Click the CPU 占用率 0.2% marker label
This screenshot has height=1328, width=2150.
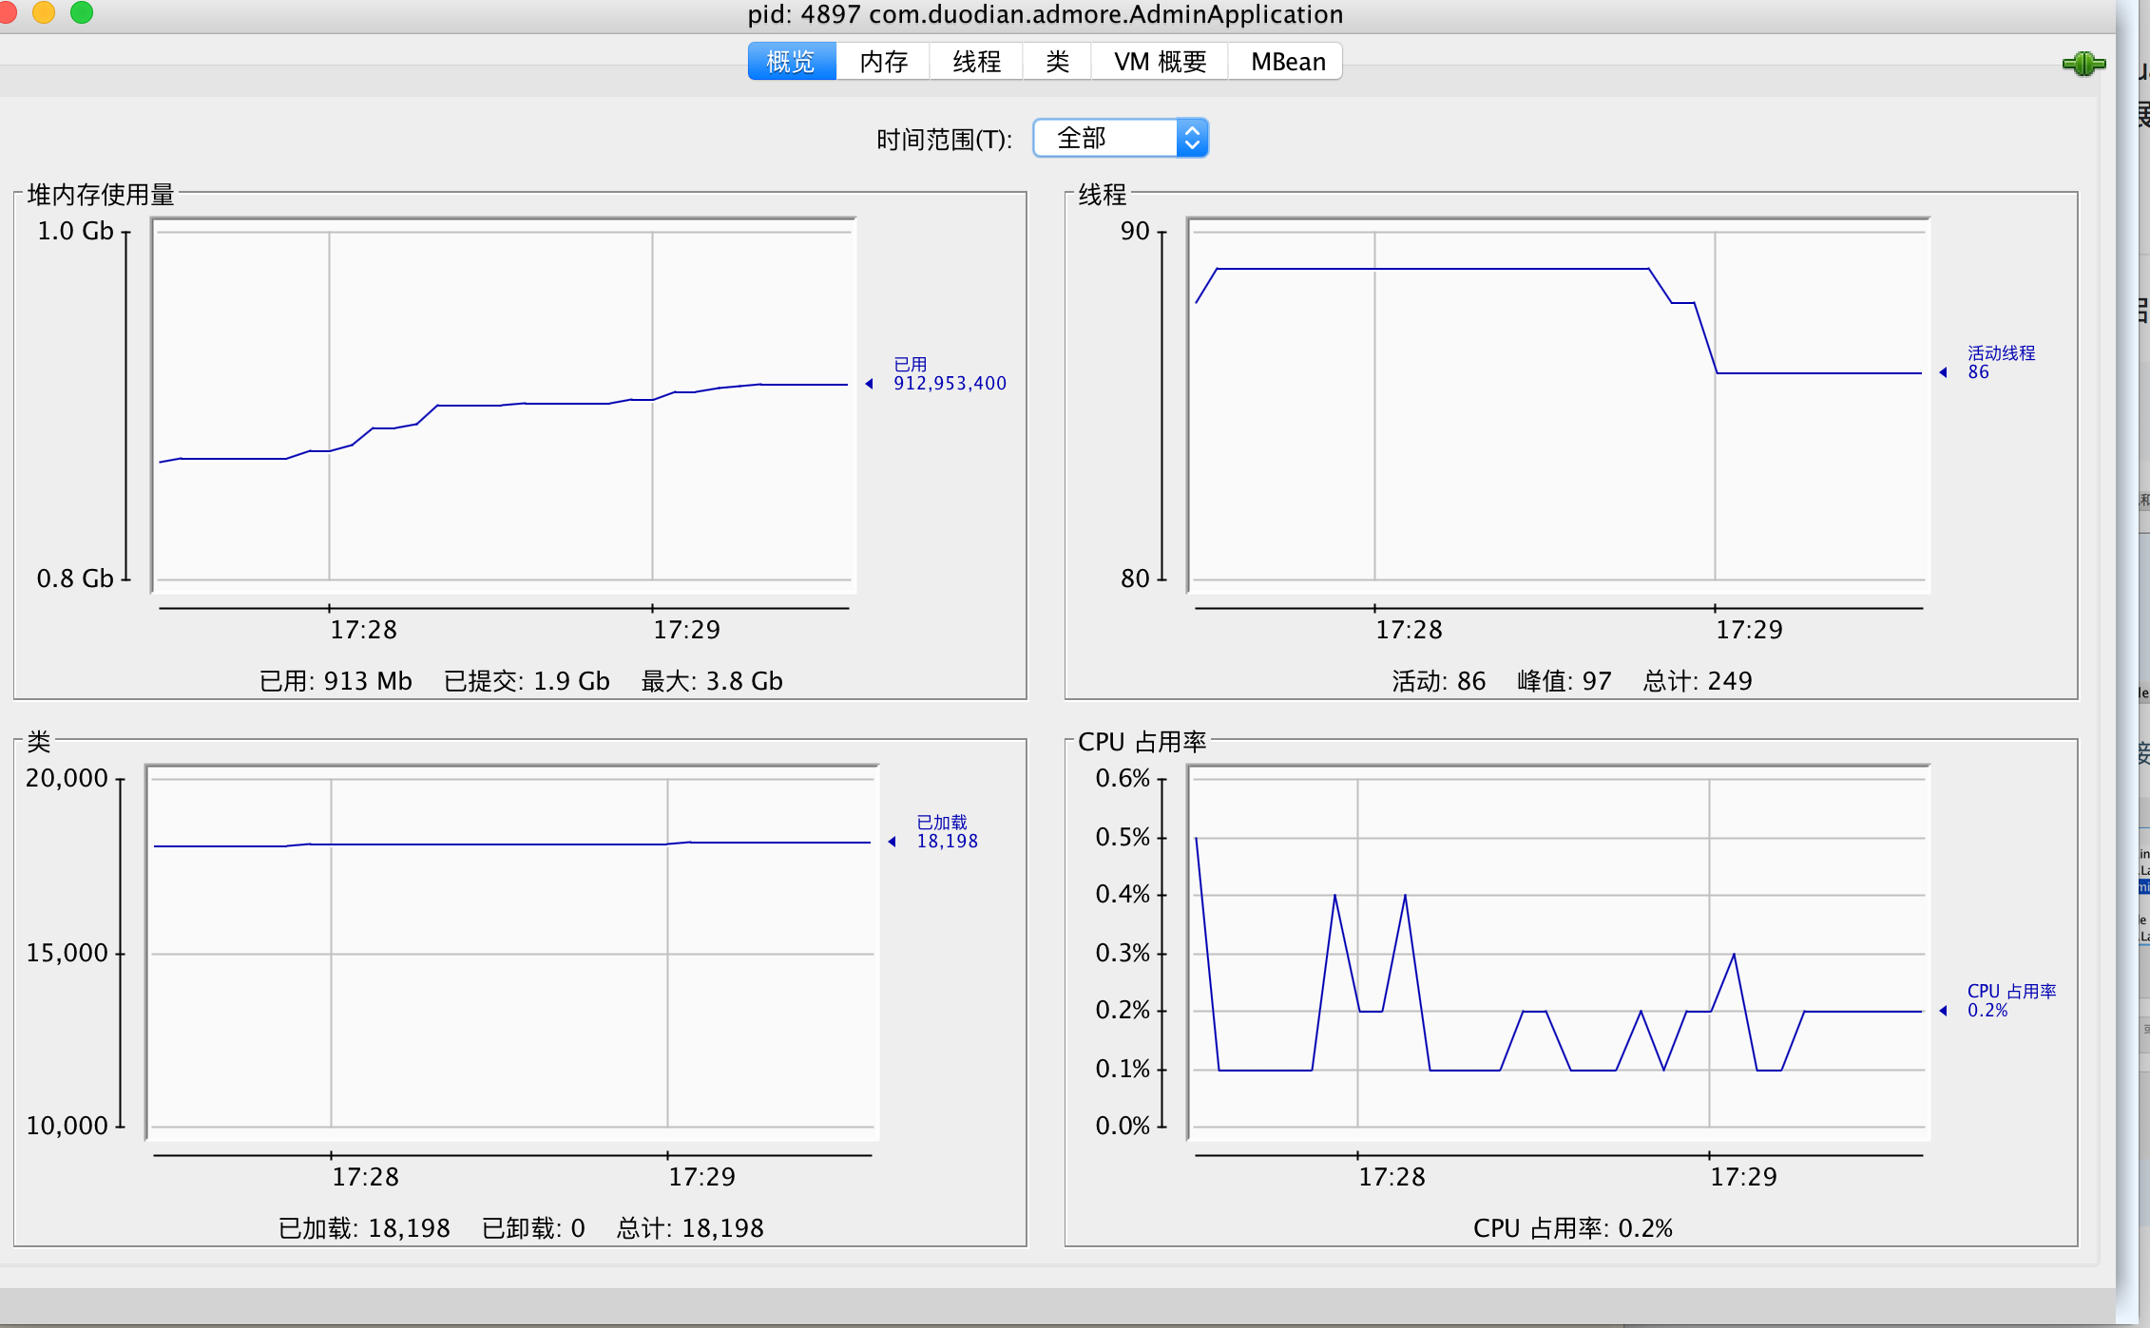(2010, 1001)
